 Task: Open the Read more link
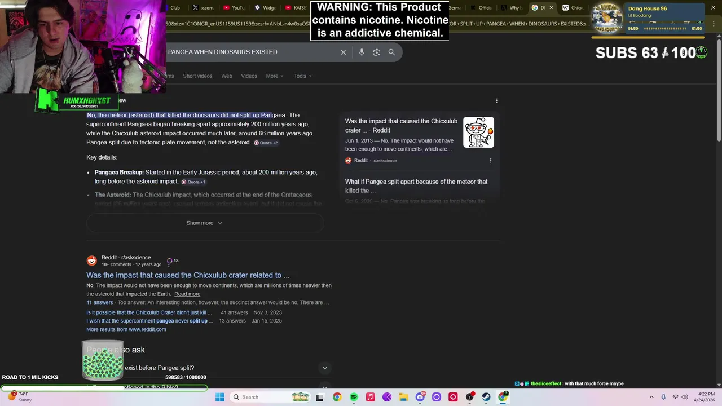(x=187, y=294)
